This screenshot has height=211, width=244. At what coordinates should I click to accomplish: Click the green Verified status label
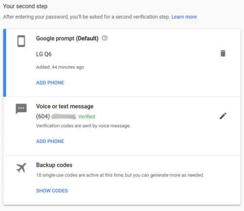(x=87, y=116)
